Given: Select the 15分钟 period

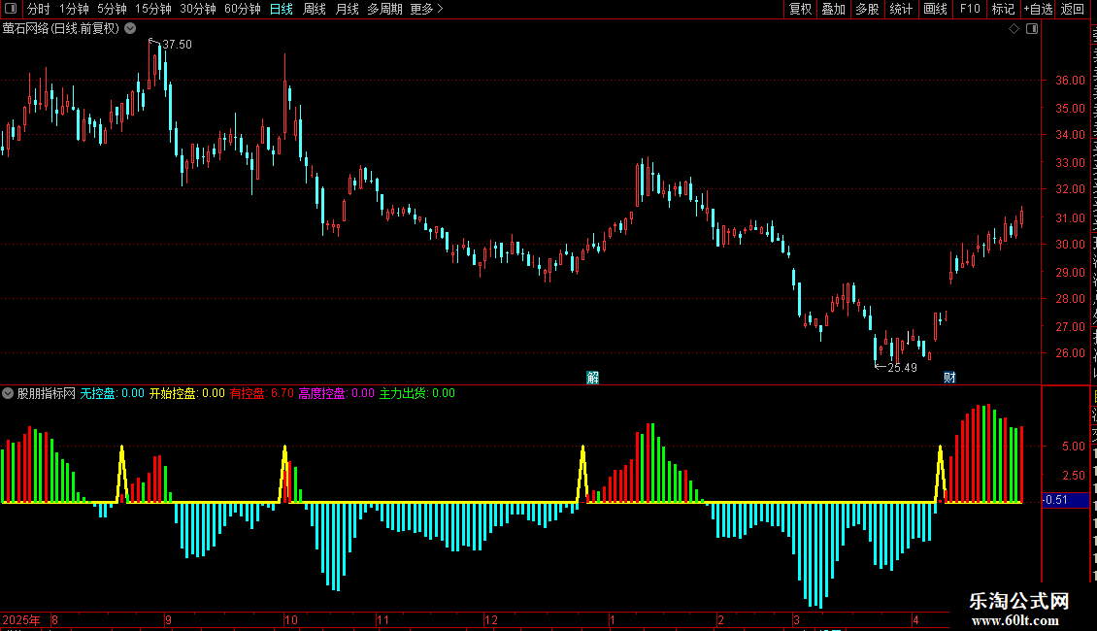Looking at the screenshot, I should tap(153, 9).
